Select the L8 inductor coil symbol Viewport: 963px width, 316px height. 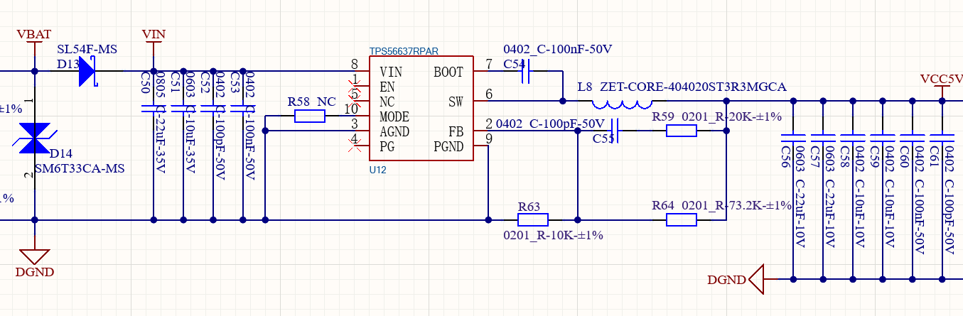click(622, 104)
